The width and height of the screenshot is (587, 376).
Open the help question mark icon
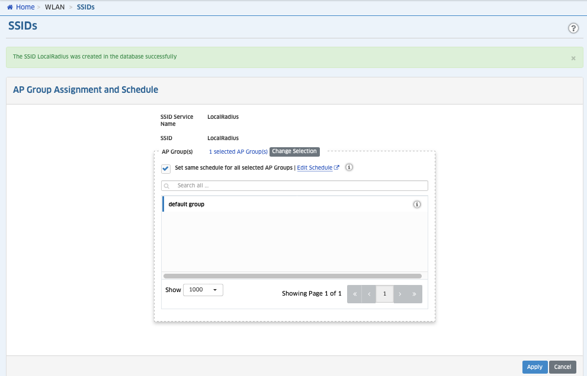[x=573, y=28]
